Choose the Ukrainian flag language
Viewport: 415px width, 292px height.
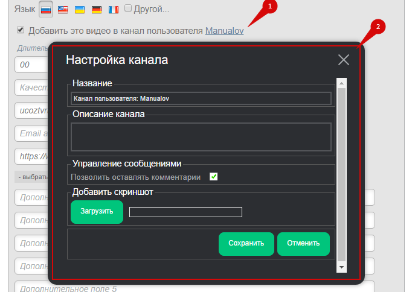(x=79, y=10)
